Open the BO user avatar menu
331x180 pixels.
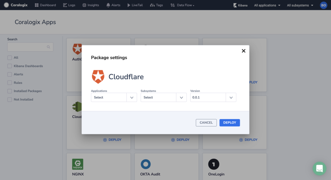coord(323,5)
